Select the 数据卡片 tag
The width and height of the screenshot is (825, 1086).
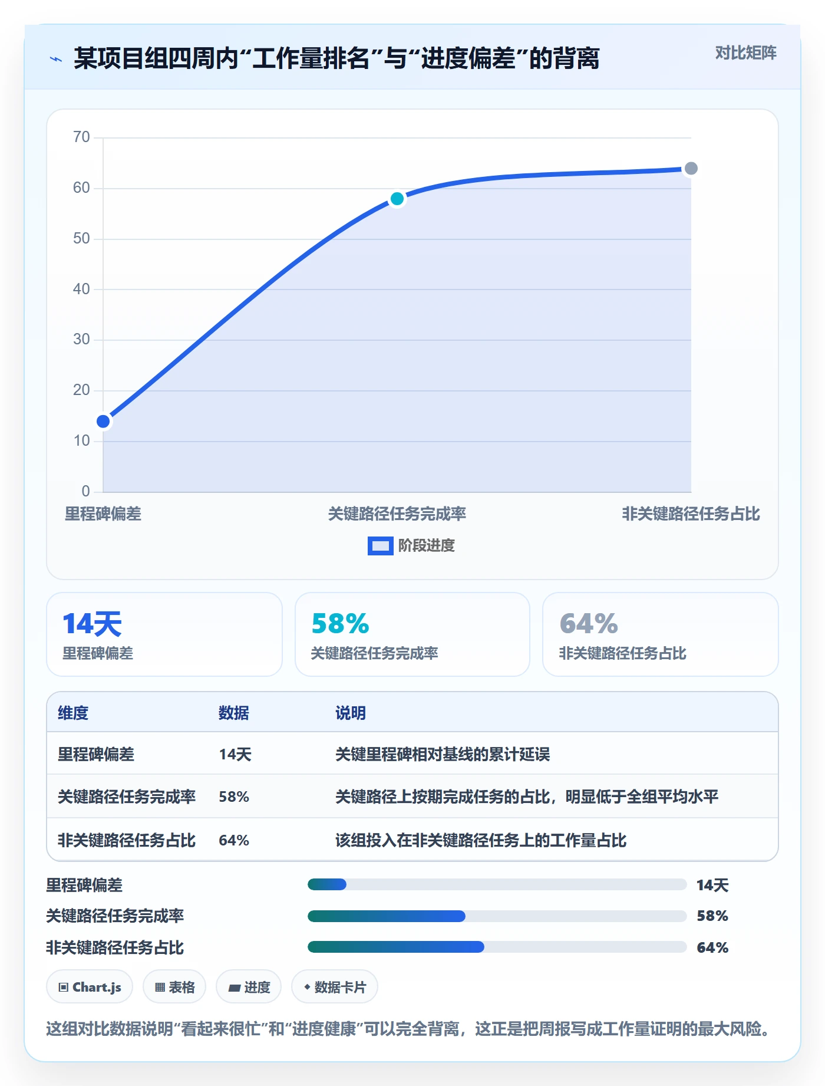pos(335,987)
